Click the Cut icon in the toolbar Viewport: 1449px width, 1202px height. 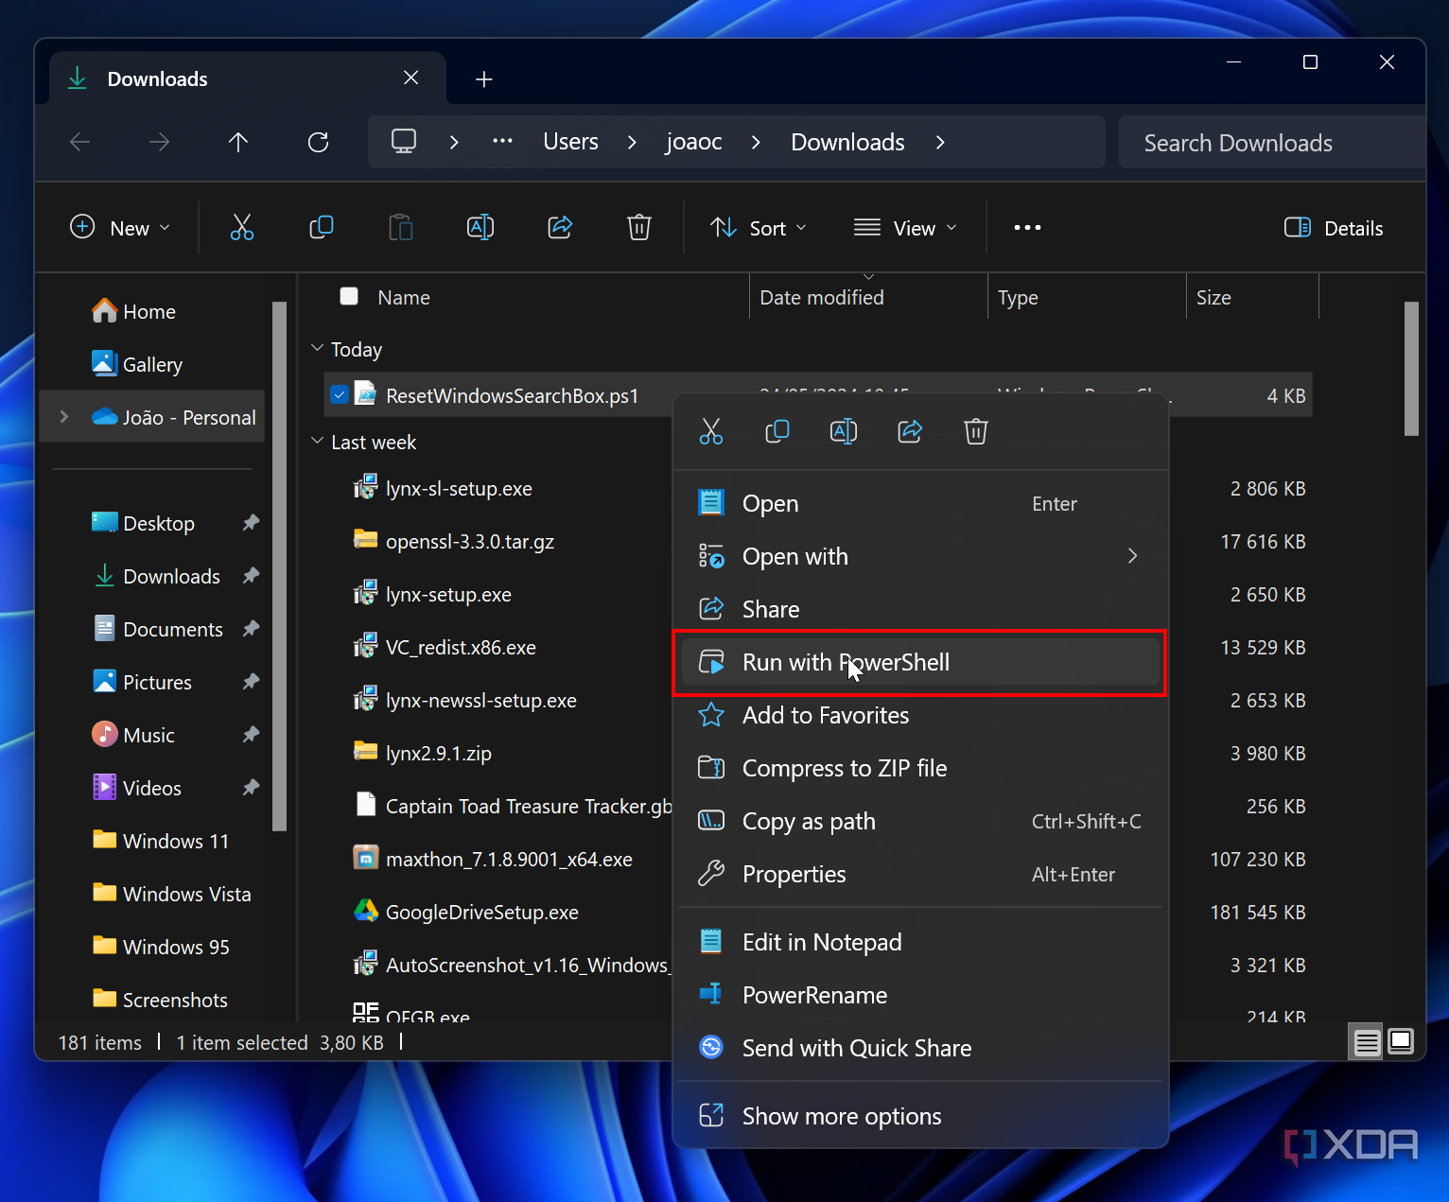click(x=242, y=227)
